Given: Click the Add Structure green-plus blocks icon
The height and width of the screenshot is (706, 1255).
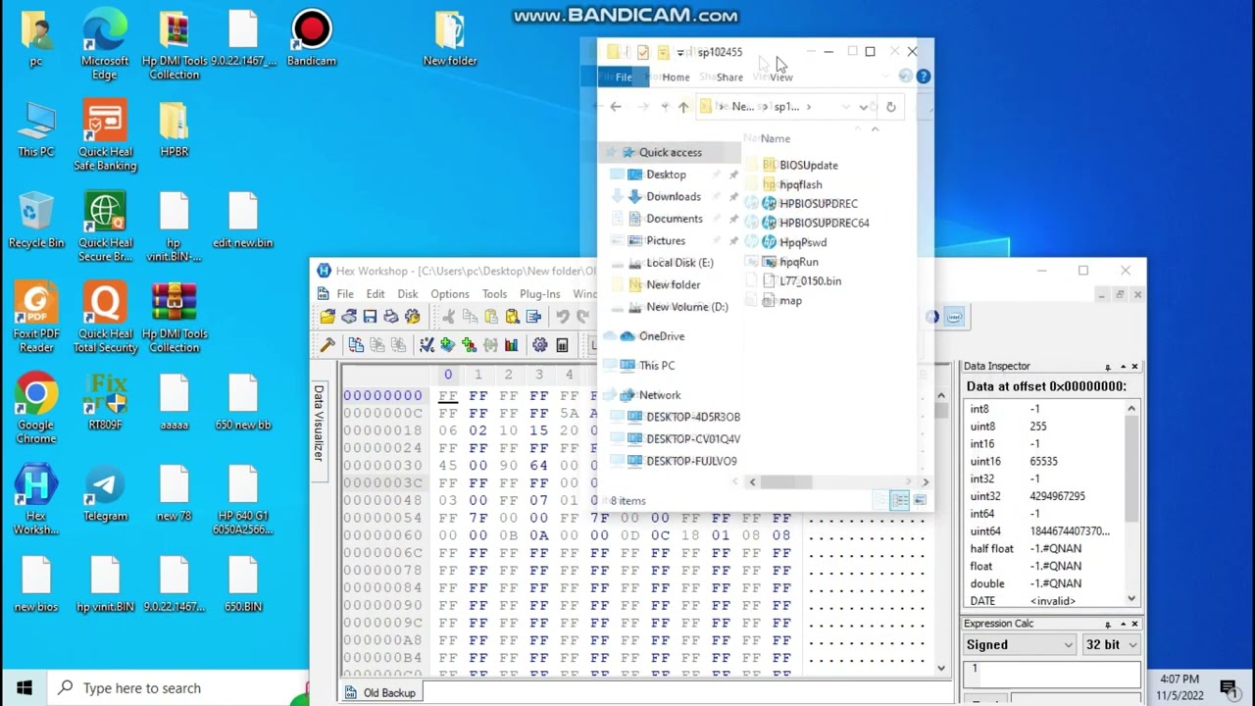Looking at the screenshot, I should tap(469, 345).
